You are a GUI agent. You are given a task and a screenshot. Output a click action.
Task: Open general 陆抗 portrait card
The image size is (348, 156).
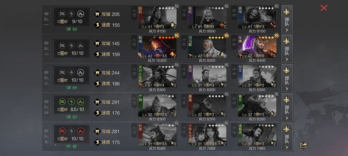tap(157, 17)
